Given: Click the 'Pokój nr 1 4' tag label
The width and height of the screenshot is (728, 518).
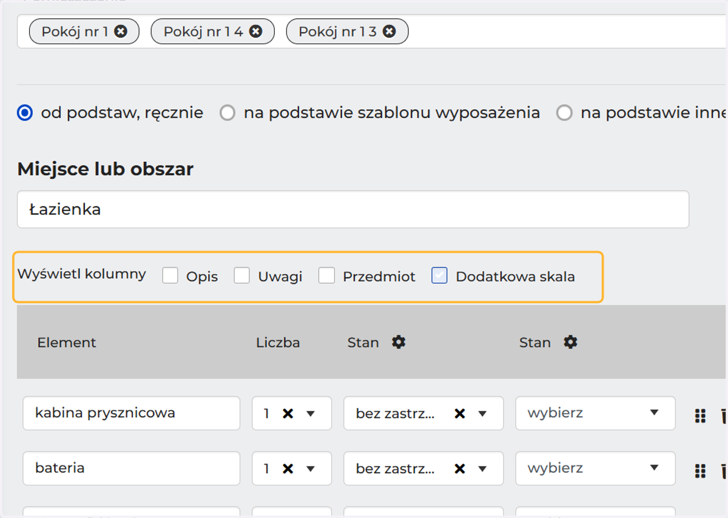Looking at the screenshot, I should pos(203,32).
